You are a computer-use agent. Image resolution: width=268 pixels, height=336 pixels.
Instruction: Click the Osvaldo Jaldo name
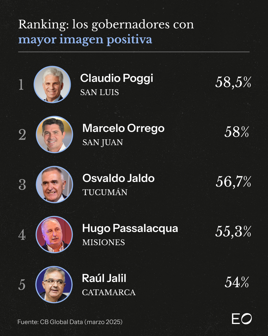[118, 178]
